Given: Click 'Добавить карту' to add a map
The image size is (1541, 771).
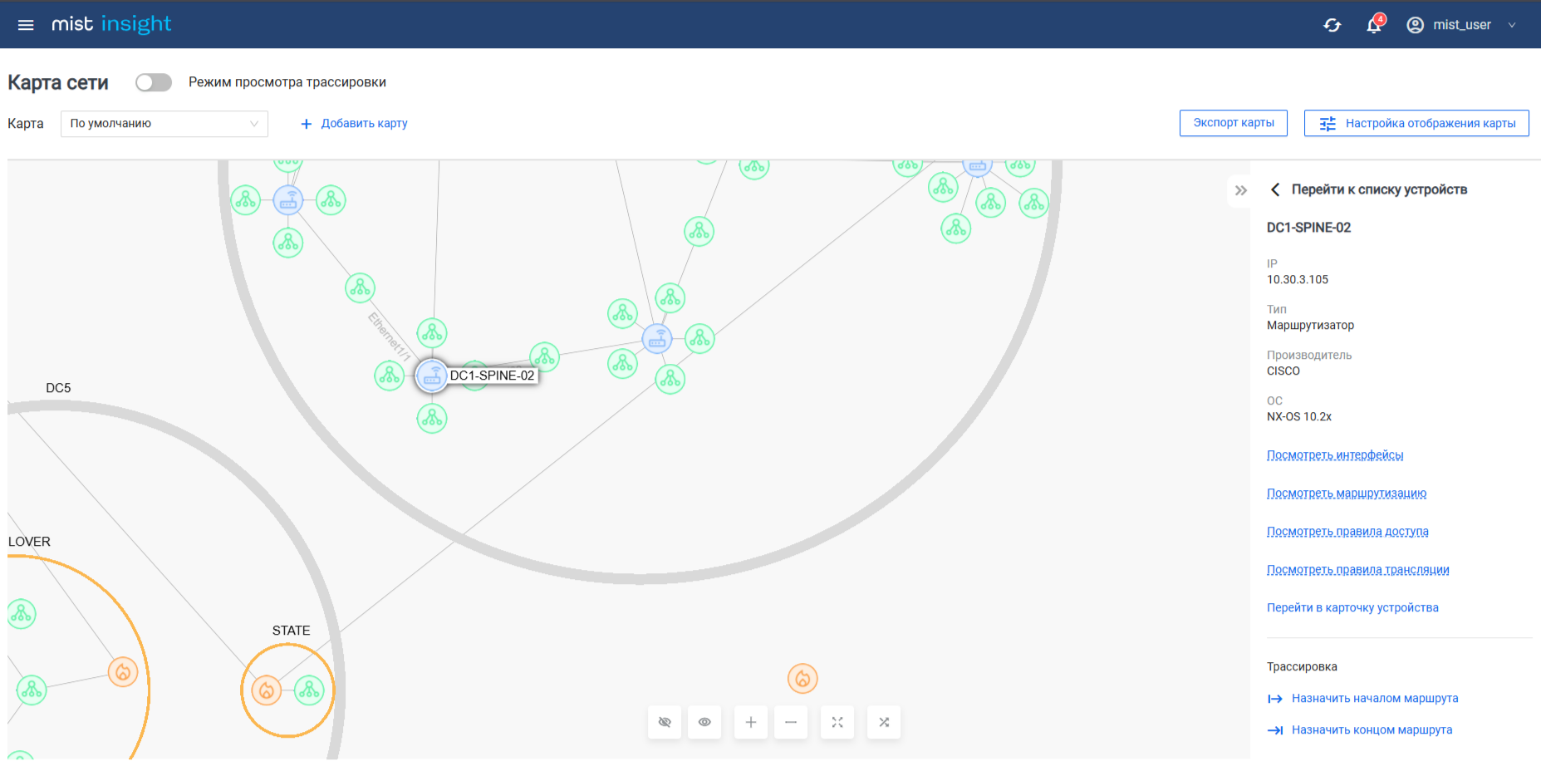Looking at the screenshot, I should point(354,124).
